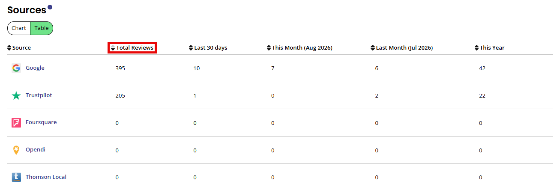Open the Trustpilot source link

click(39, 95)
